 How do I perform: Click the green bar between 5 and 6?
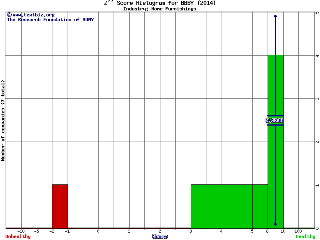[x=260, y=206]
